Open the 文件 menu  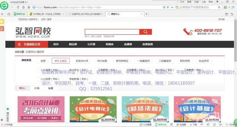[x=182, y=2]
